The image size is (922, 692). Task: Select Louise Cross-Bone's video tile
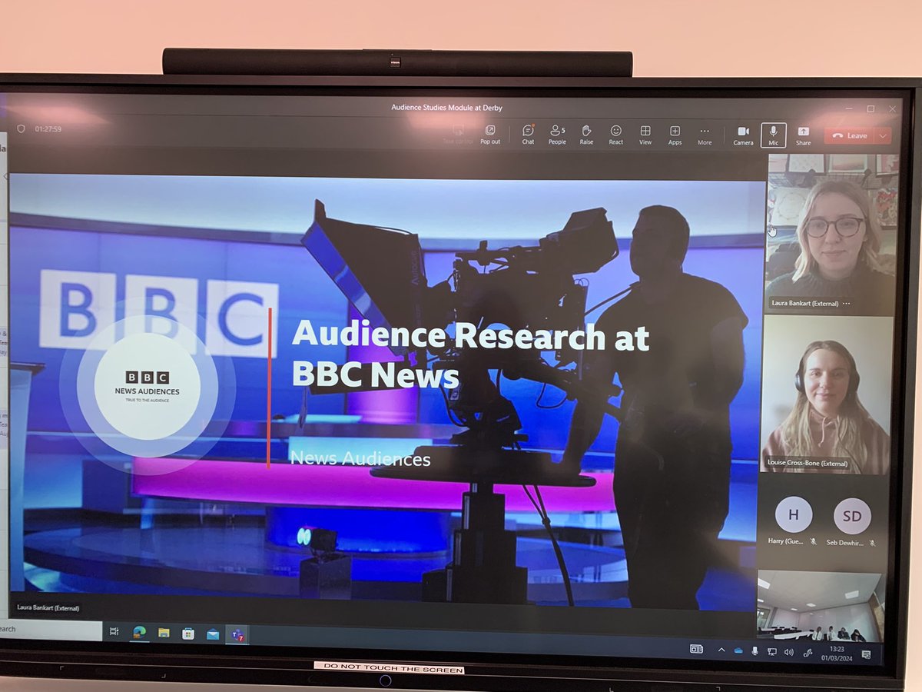coord(827,395)
